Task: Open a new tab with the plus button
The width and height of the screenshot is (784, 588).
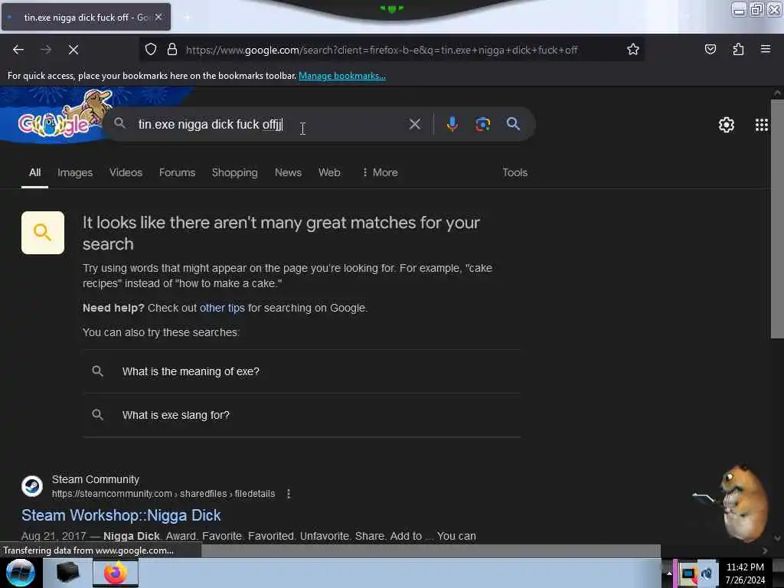Action: pyautogui.click(x=187, y=17)
